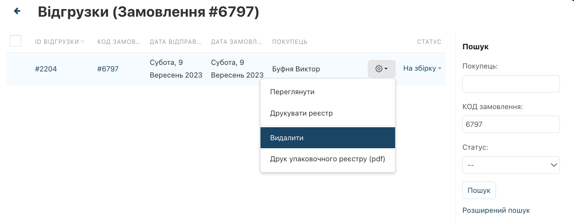
Task: Focus the Покупець search input field
Action: [x=511, y=84]
